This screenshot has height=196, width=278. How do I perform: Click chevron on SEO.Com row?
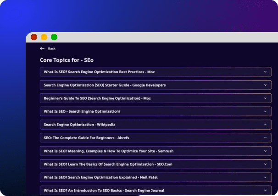click(265, 164)
